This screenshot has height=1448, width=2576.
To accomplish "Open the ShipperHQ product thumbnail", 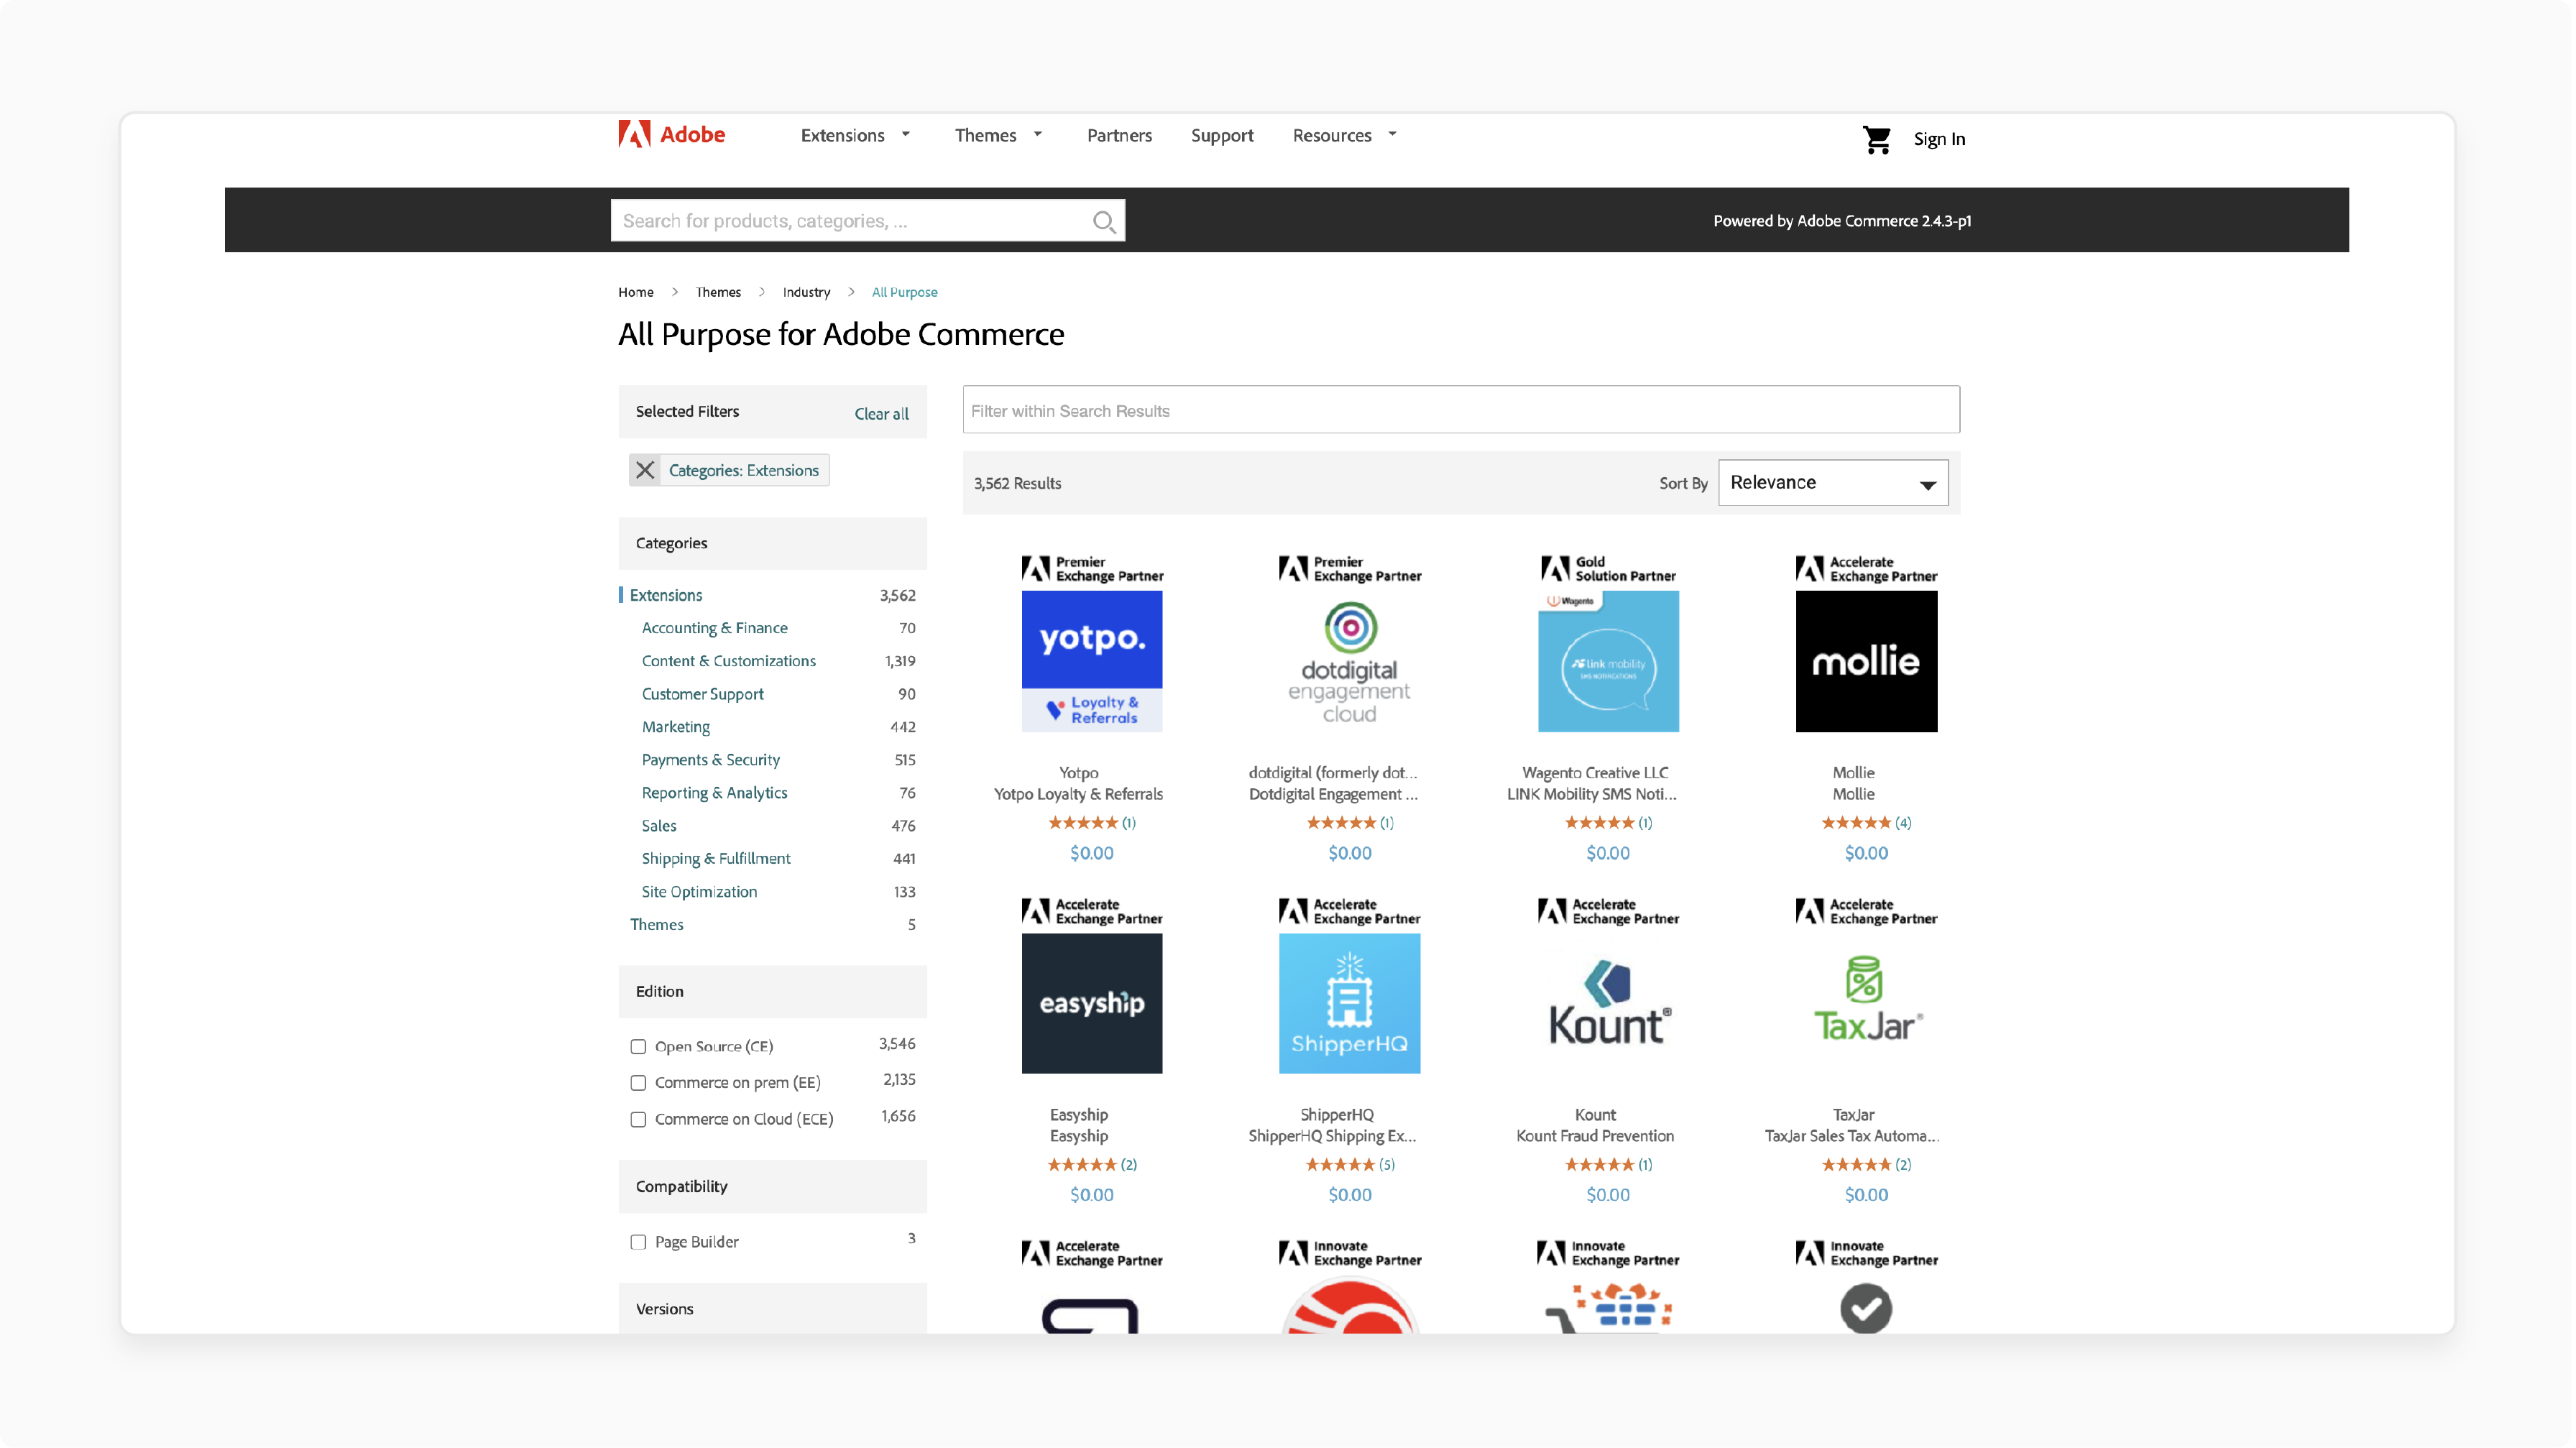I will tap(1349, 1003).
